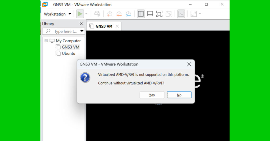Open the snapshot manager icon
270x141 pixels.
[x=128, y=14]
